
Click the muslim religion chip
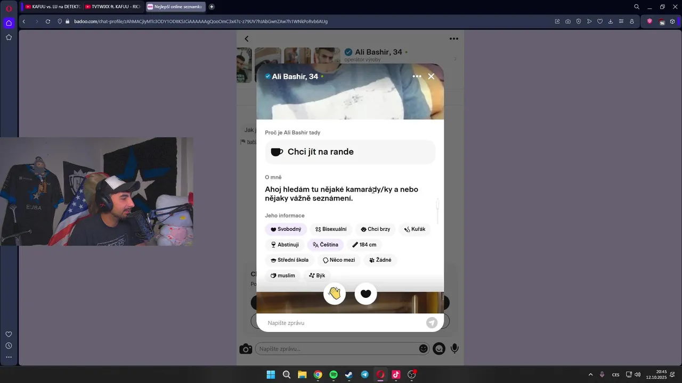click(x=282, y=276)
